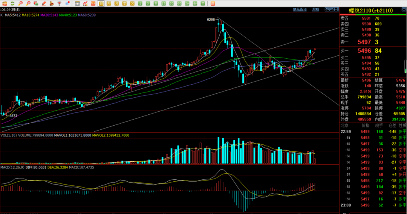Switch to the 1 minute chart
The width and height of the screenshot is (407, 214).
coord(140,3)
